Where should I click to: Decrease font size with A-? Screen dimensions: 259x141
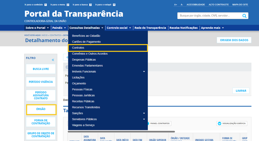[182, 4]
